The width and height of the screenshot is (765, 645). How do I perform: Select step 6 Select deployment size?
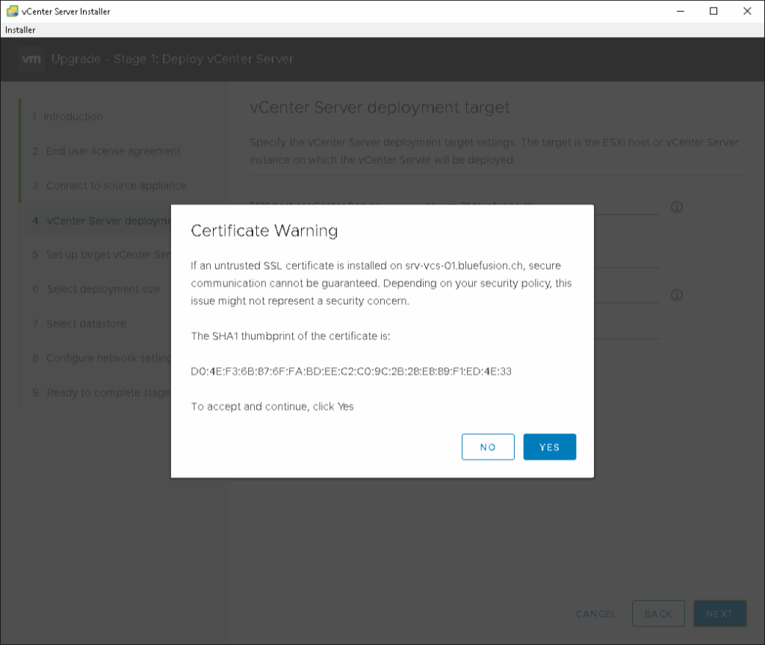click(102, 289)
